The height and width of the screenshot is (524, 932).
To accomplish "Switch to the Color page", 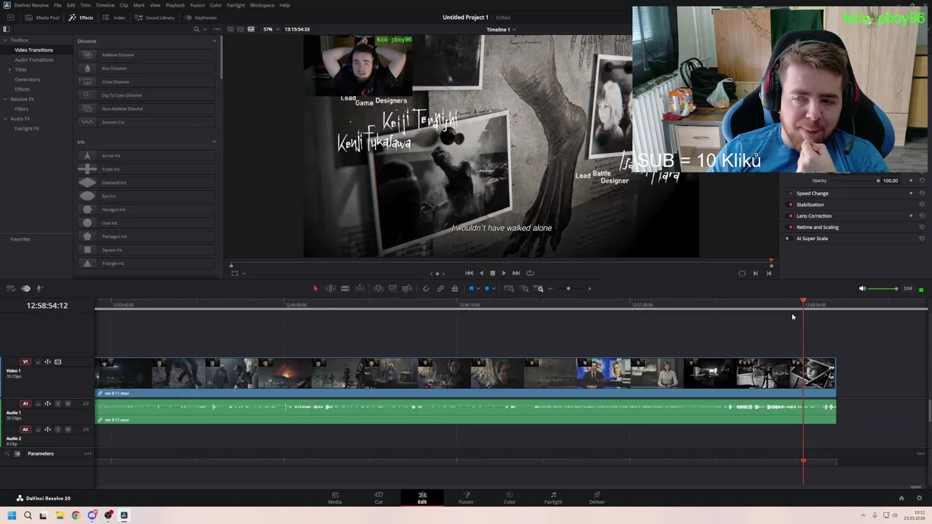I will 509,499.
